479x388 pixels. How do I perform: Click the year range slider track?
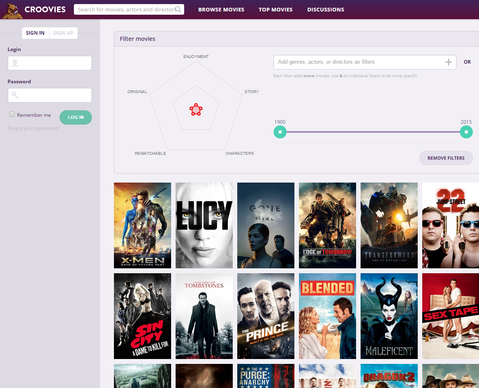[x=373, y=132]
